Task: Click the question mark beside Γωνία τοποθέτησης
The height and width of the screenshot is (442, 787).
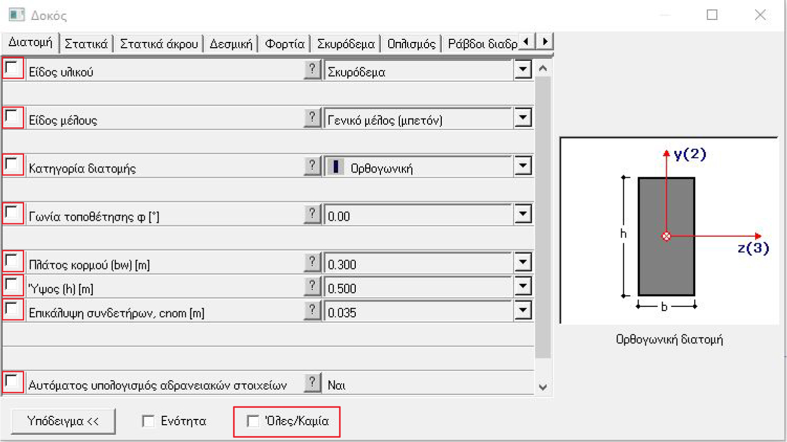Action: (313, 214)
